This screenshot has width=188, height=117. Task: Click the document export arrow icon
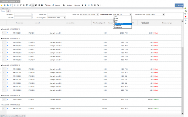coord(98,5)
